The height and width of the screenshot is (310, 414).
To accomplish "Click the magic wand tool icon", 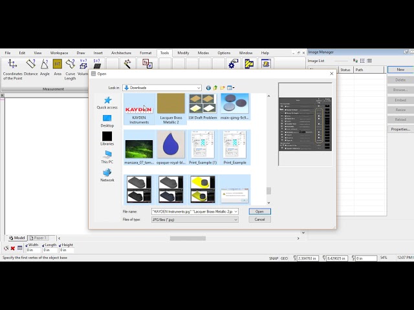I will [x=127, y=63].
